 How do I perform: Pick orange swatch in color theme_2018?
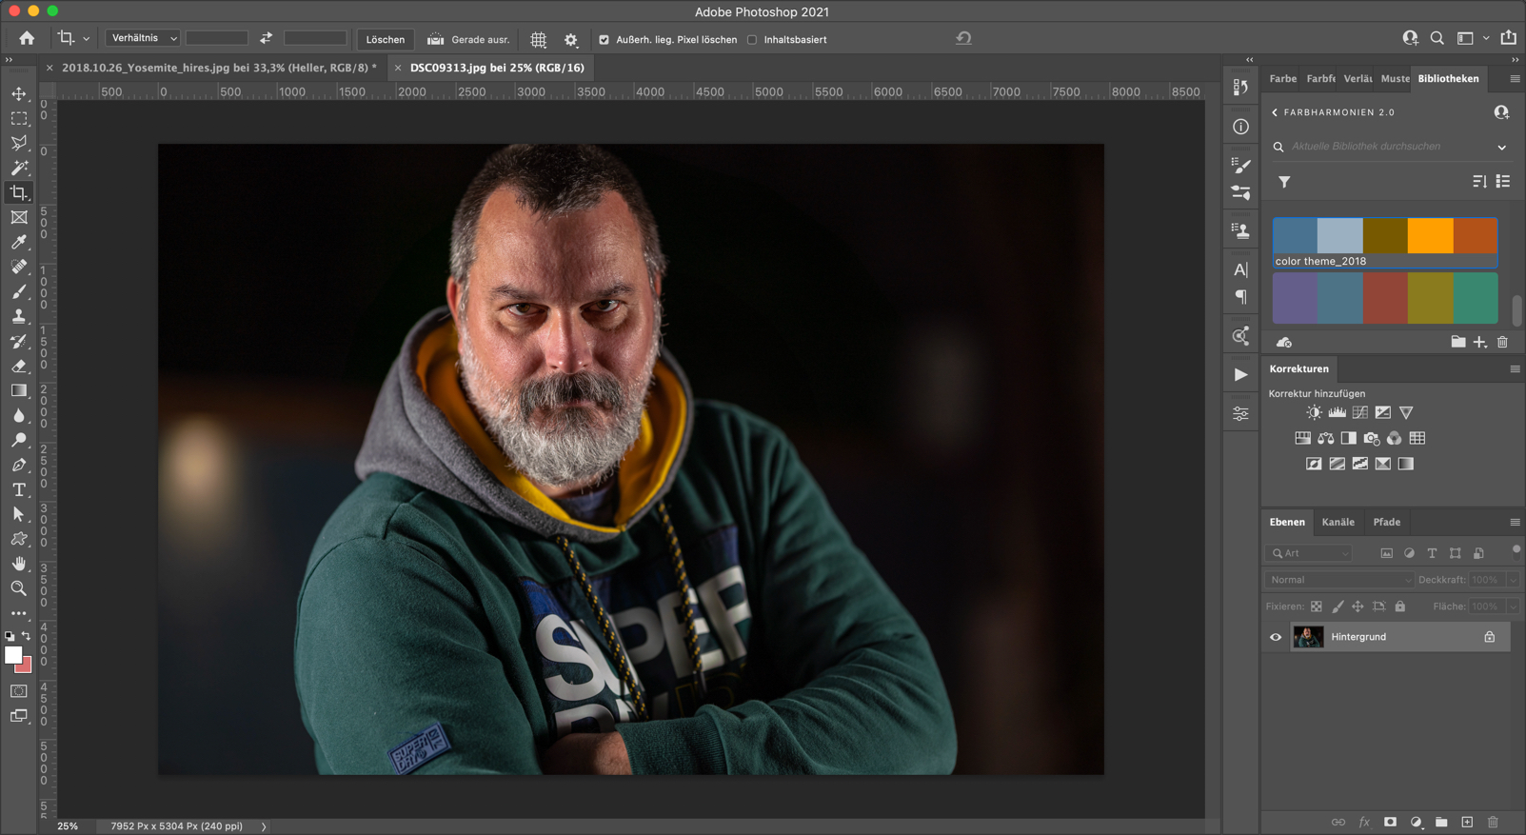click(1430, 235)
